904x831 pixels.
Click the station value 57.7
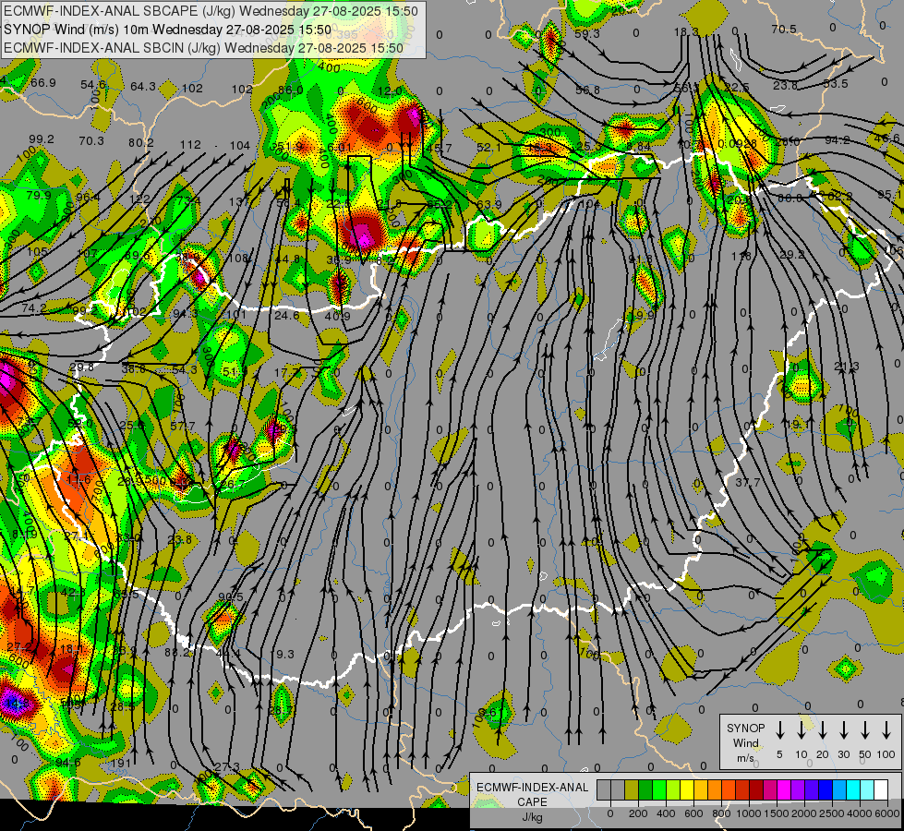(x=183, y=427)
